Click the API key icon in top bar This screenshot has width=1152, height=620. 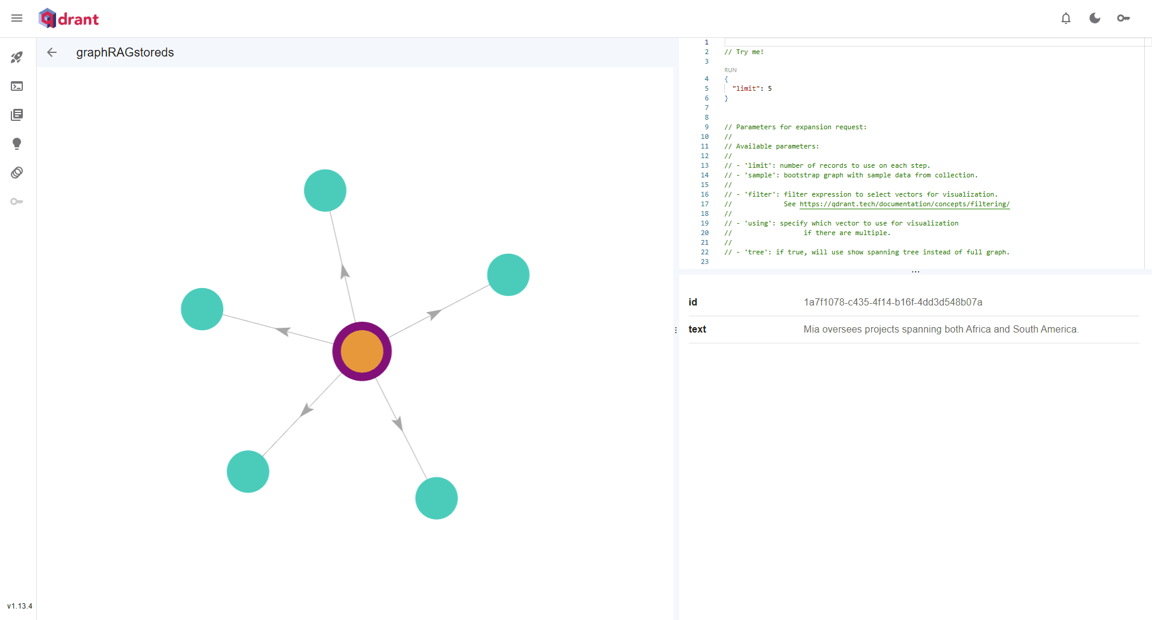[x=1124, y=19]
